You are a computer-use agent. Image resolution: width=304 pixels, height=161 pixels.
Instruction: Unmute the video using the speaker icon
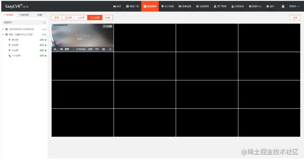coord(61,49)
